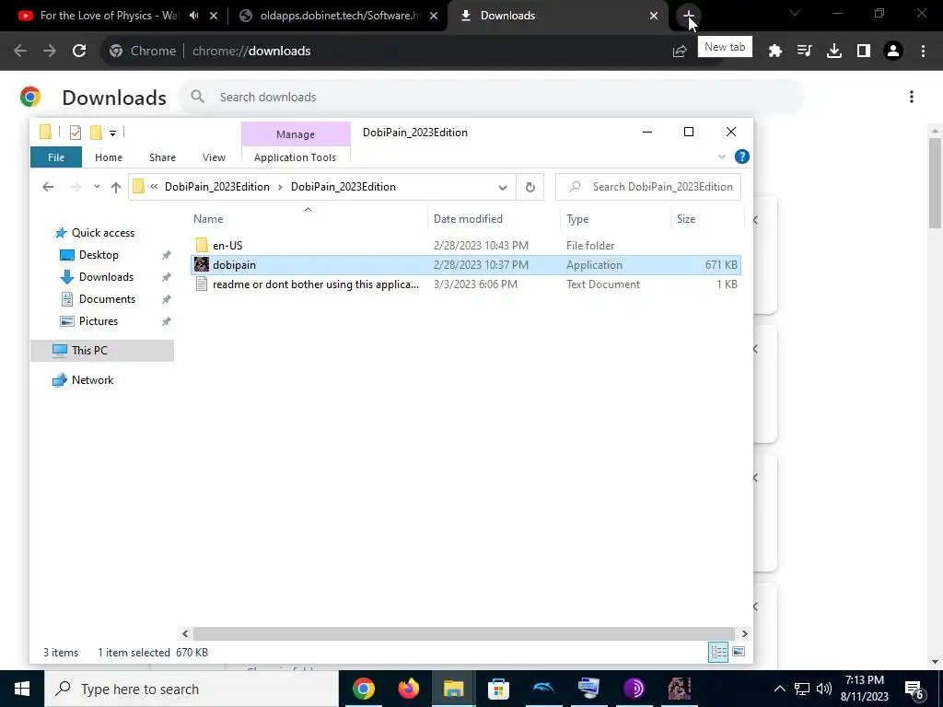Click the horizontal scrollbar in Explorer
943x707 pixels.
click(x=464, y=633)
